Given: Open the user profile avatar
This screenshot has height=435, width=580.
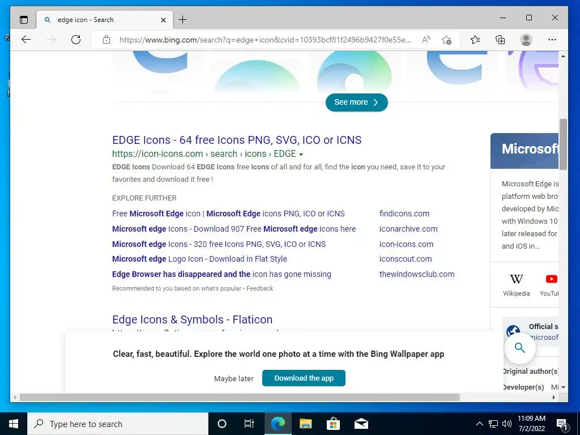Looking at the screenshot, I should 526,40.
